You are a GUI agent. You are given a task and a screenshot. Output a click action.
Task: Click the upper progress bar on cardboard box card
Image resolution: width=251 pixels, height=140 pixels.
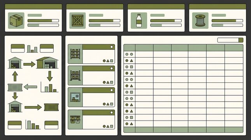(x=43, y=21)
